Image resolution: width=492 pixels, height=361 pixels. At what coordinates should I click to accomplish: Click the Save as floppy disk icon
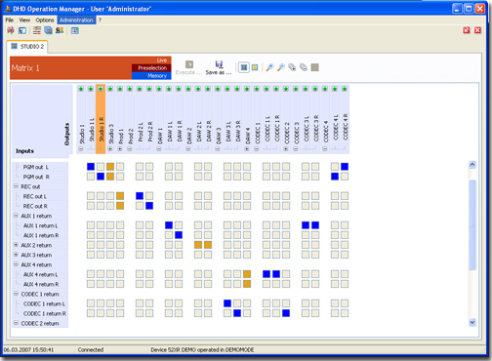tap(219, 64)
